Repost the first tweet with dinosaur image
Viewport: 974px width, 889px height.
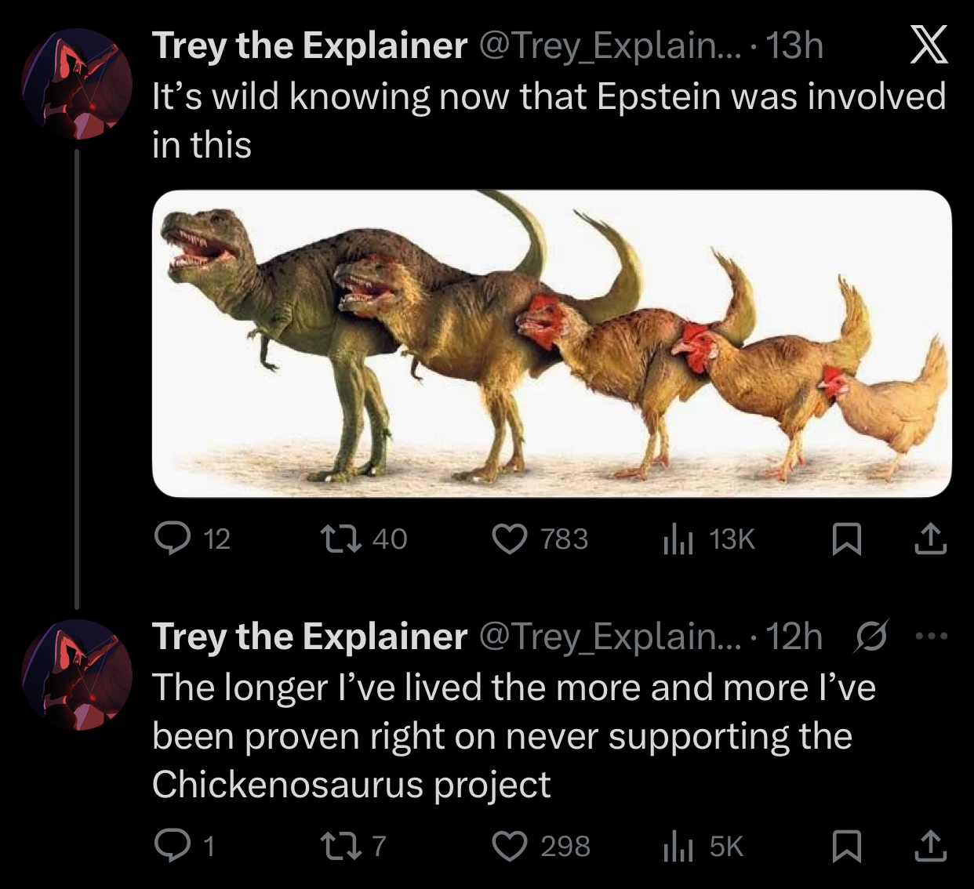click(x=341, y=539)
